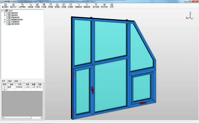The image size is (199, 124).
Task: Switch to the second tab (板材) below tree
Action: tap(10, 81)
